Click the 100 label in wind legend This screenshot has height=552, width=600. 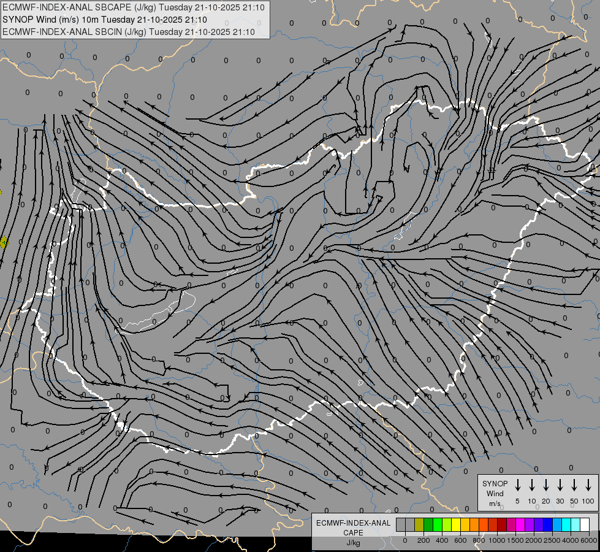(x=588, y=501)
